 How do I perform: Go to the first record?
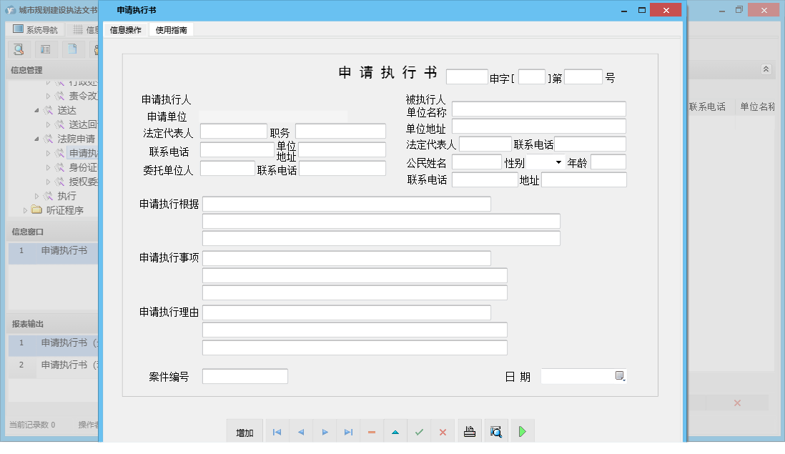(277, 432)
